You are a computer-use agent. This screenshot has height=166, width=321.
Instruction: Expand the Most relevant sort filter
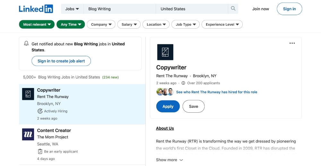(x=37, y=24)
